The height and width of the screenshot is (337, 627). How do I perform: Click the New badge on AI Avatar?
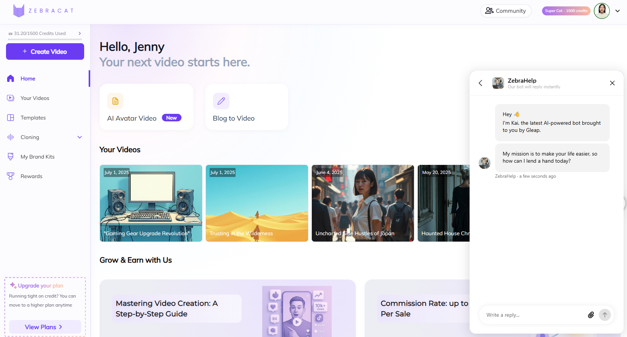[x=172, y=118]
